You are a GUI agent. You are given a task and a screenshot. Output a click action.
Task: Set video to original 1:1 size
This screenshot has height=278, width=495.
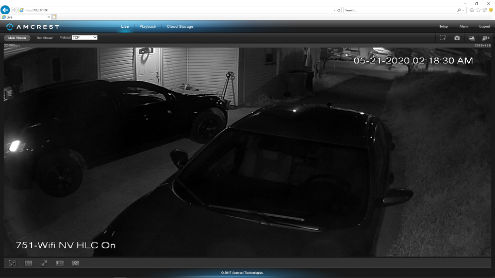[x=28, y=263]
